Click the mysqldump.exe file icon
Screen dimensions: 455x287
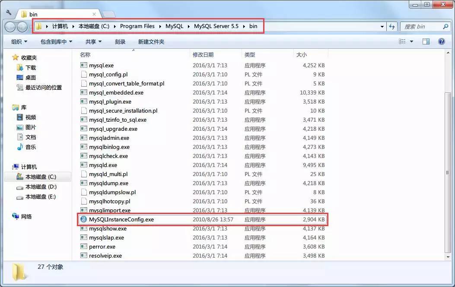point(83,183)
